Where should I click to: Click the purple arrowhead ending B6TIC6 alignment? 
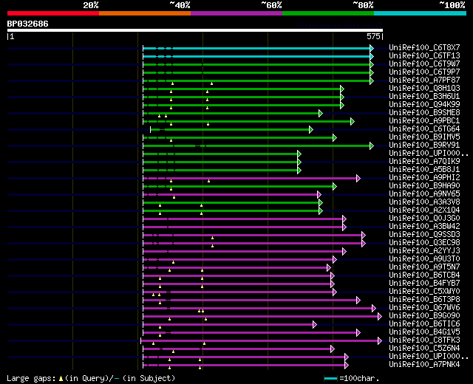pyautogui.click(x=315, y=325)
